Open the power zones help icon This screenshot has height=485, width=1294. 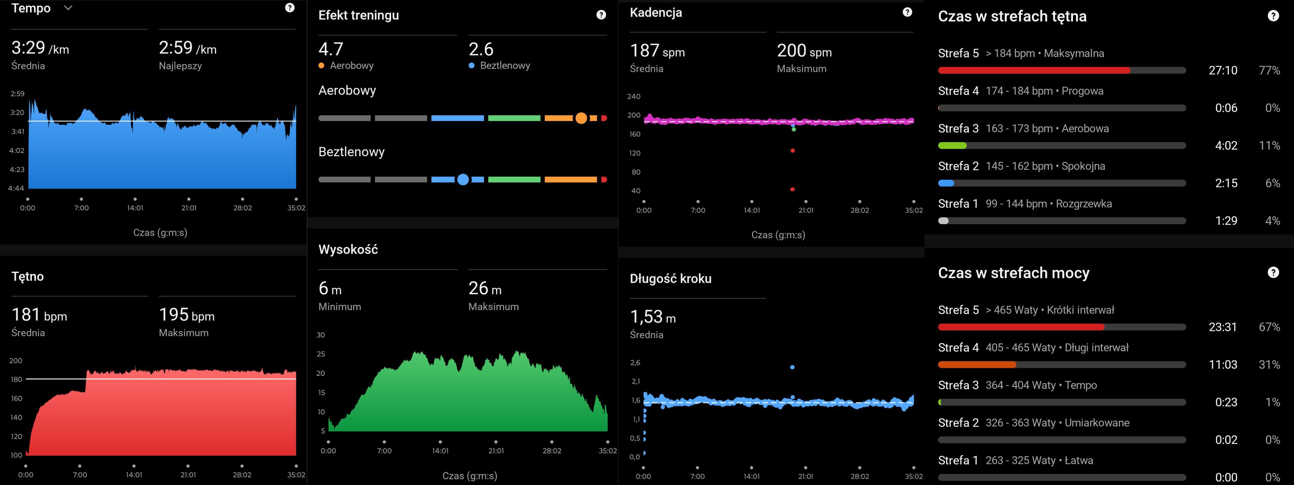(1273, 272)
